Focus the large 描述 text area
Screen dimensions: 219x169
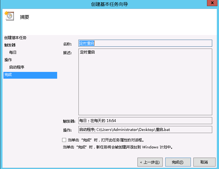145,82
